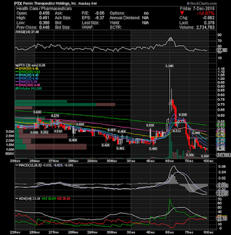Click the green +DI value in ADX legend
231x235 pixels.
[49, 199]
